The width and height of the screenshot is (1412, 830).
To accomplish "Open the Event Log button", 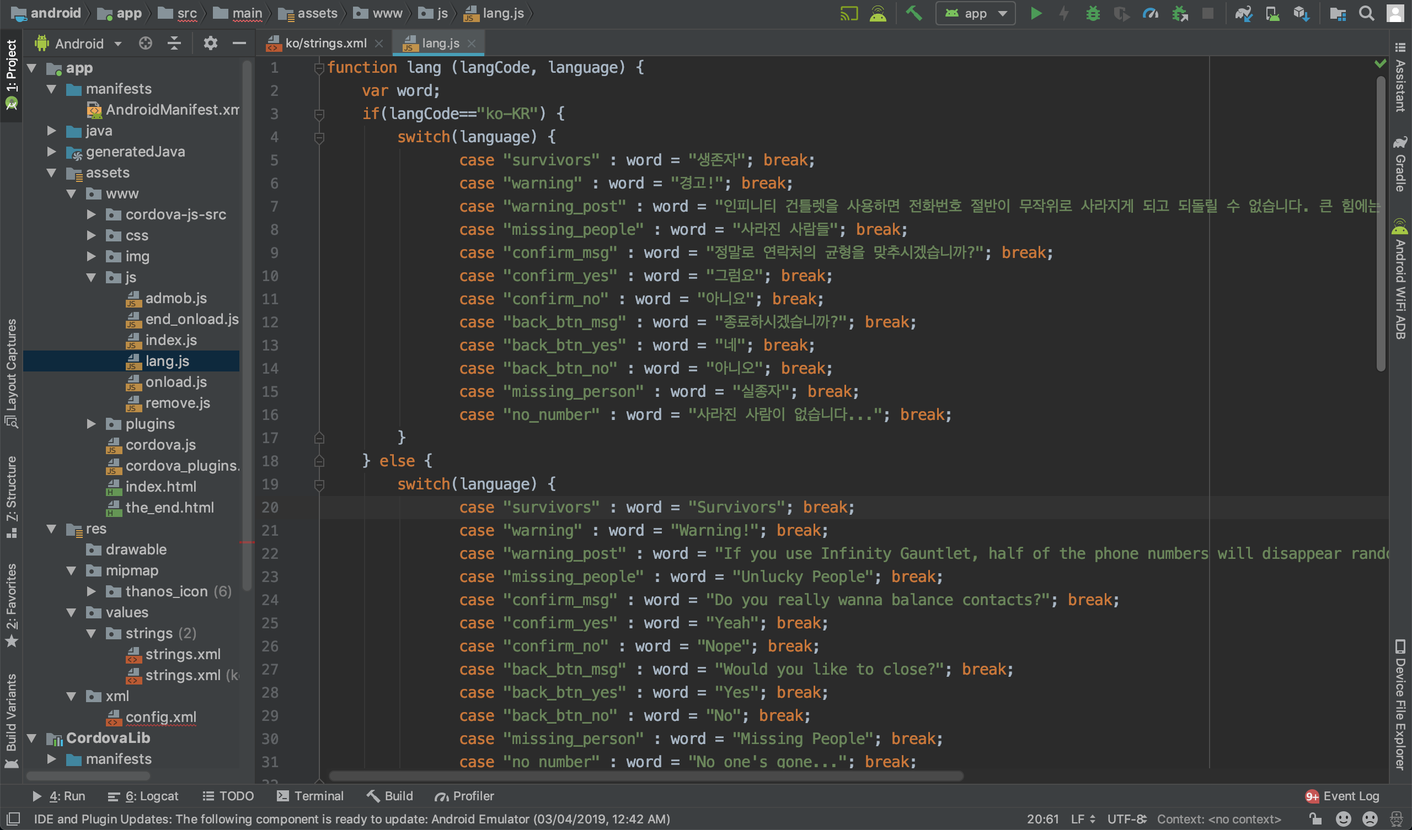I will 1343,796.
